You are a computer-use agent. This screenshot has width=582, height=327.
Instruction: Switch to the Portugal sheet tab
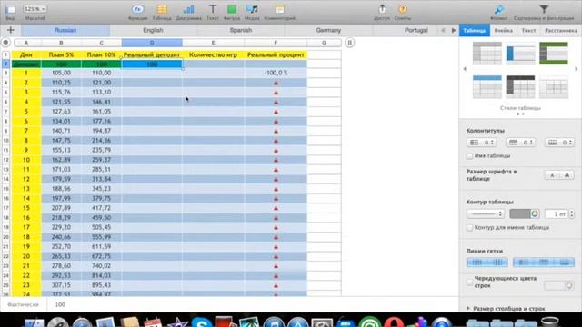416,30
